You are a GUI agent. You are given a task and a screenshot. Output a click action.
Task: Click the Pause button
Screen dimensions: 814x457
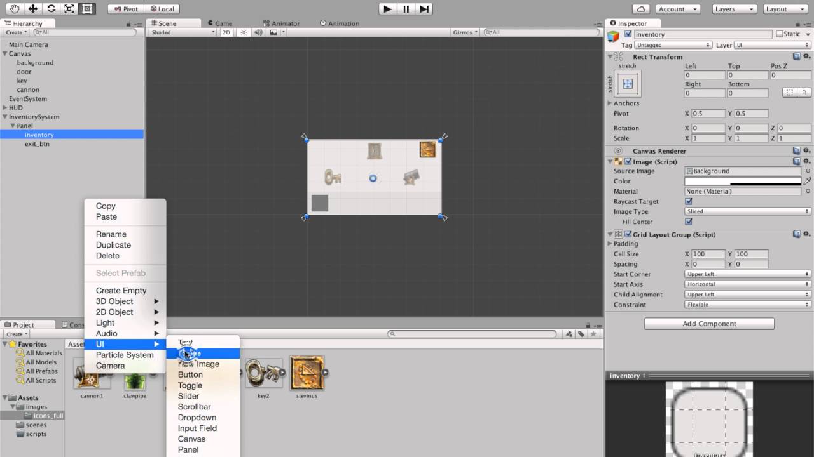tap(406, 9)
